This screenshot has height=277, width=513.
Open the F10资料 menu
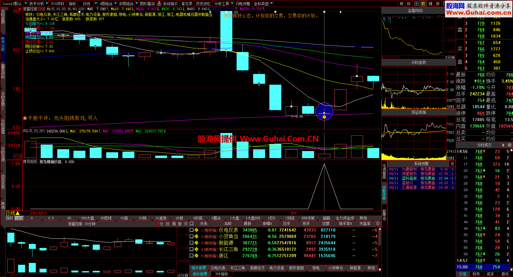[58, 4]
